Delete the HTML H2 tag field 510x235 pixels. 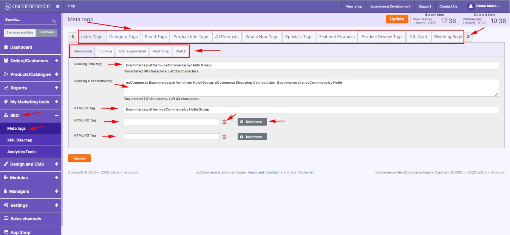coord(224,121)
